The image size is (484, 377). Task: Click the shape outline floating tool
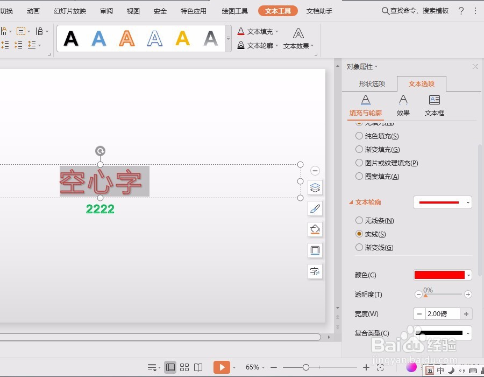(315, 250)
